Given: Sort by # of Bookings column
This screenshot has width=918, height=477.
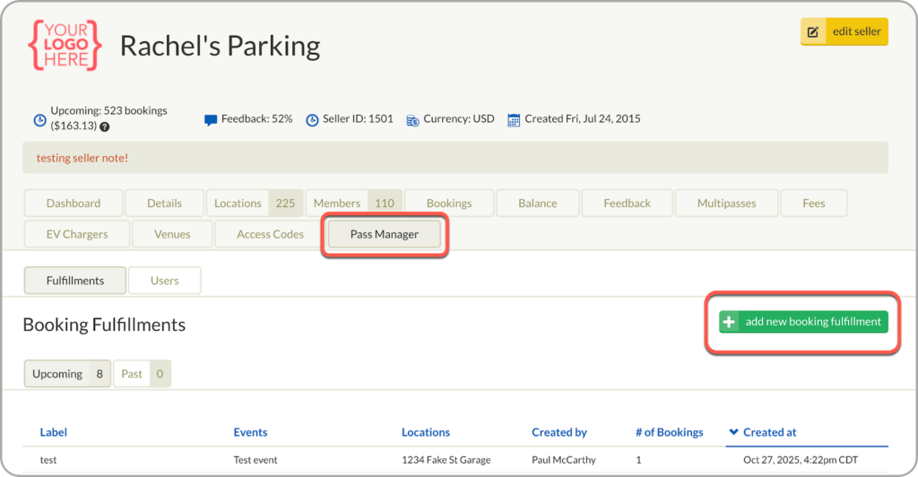Looking at the screenshot, I should click(x=669, y=432).
